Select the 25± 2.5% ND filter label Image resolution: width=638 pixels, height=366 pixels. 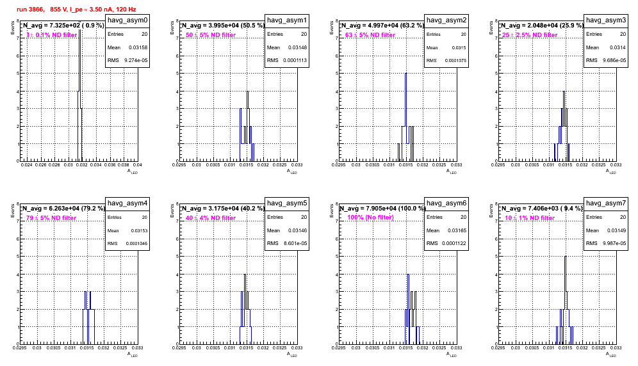(530, 35)
